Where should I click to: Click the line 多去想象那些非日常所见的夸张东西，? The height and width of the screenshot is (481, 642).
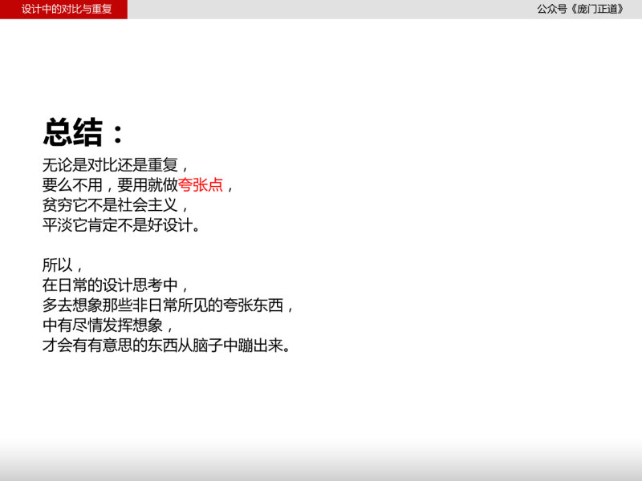point(168,305)
